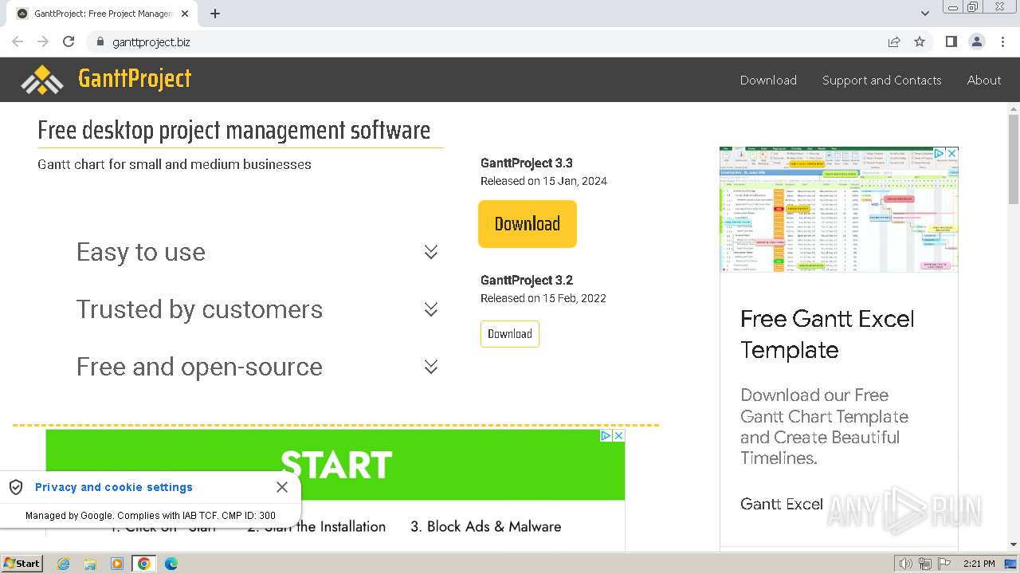This screenshot has height=574, width=1020.
Task: Click the action center flag icon
Action: tap(944, 564)
